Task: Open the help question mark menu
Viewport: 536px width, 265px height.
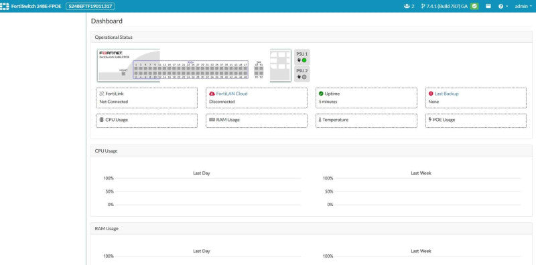Action: click(503, 6)
